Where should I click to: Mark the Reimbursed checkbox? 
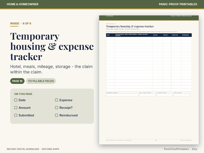pos(57,115)
